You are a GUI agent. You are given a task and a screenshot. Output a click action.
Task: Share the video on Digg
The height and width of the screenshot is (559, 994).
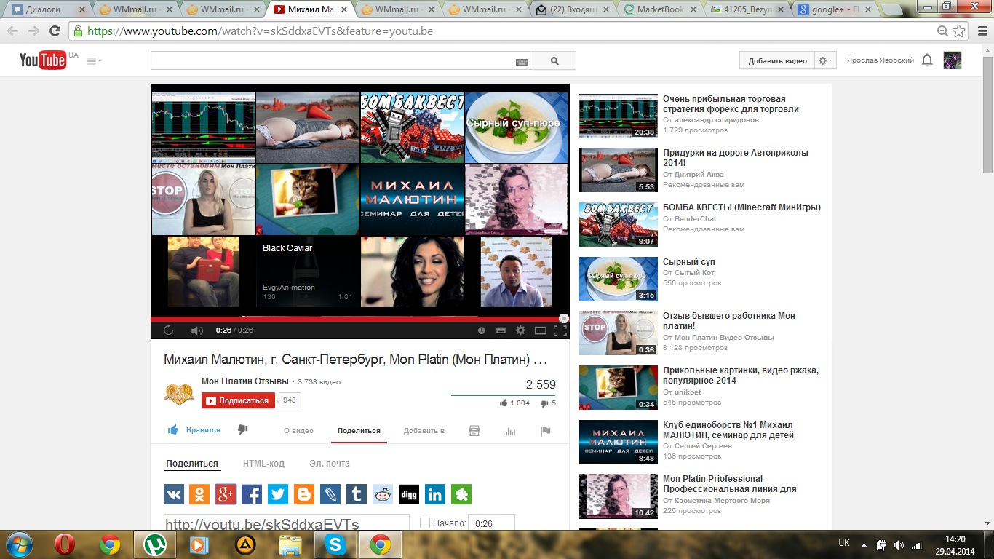coord(409,495)
